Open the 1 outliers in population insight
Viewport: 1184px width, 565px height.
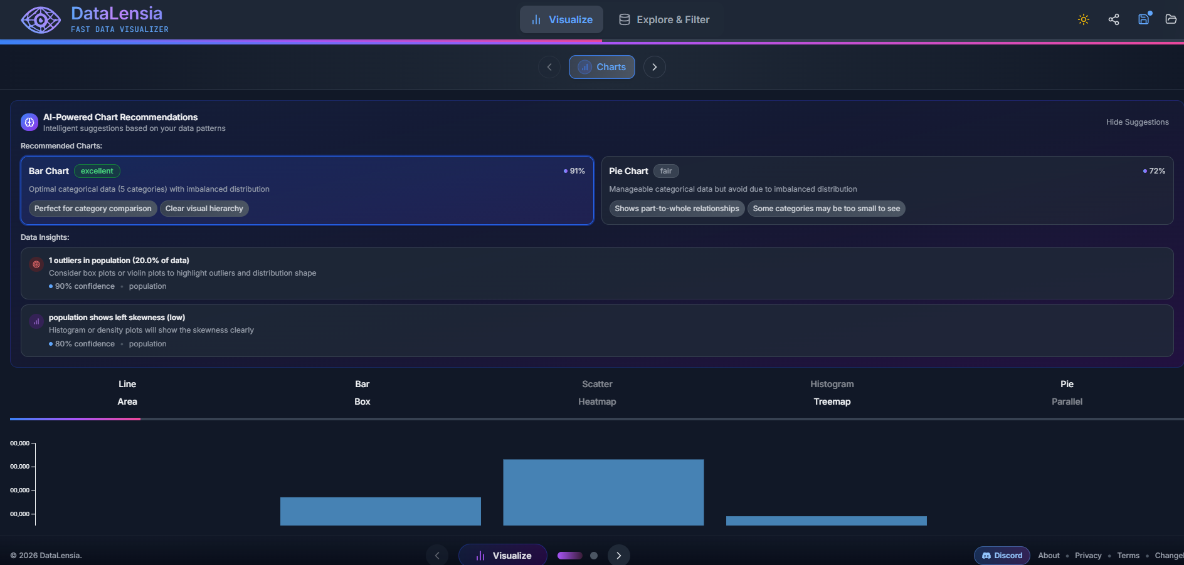point(597,273)
